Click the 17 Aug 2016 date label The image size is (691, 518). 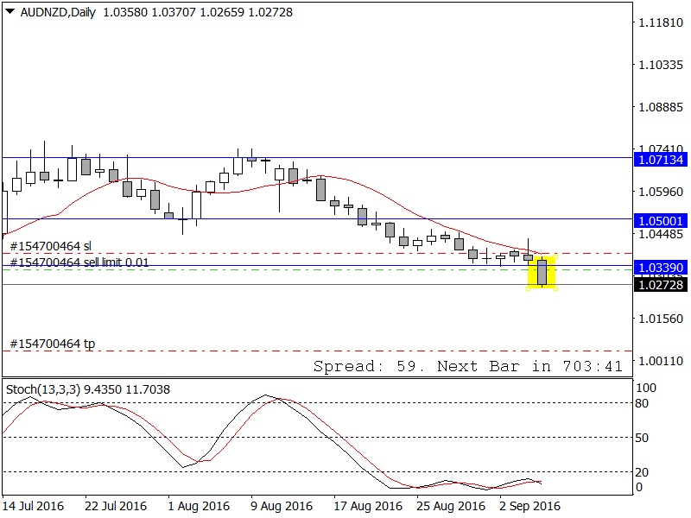(x=368, y=506)
